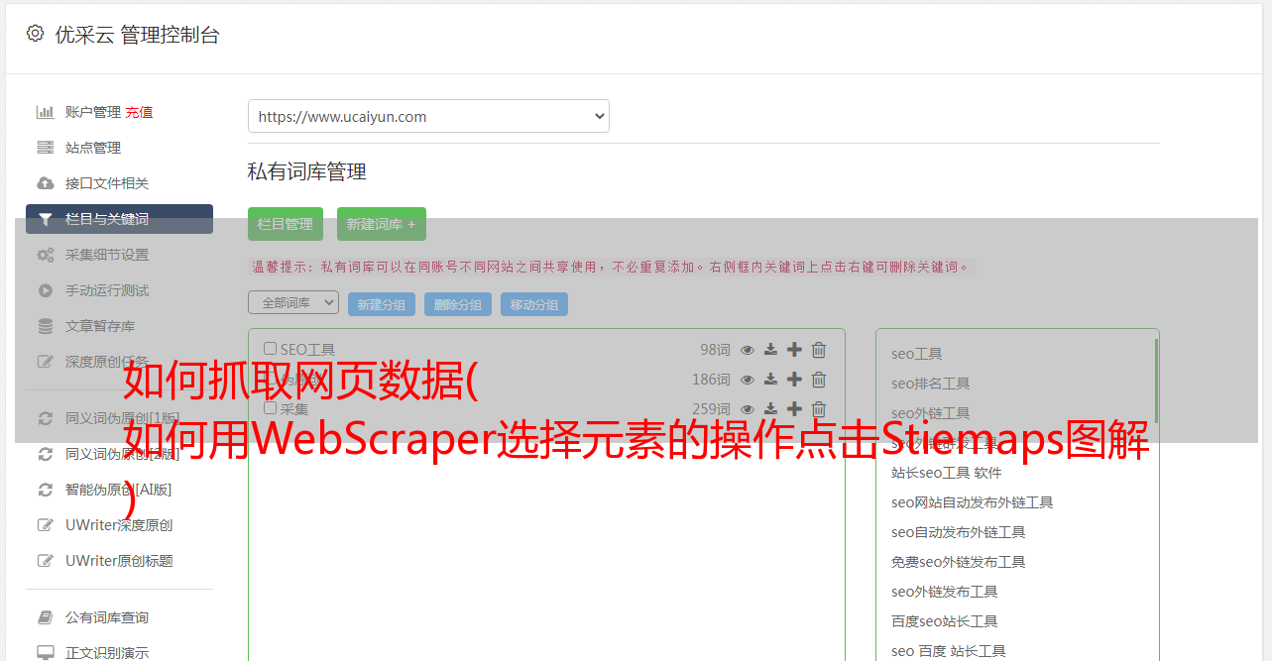The height and width of the screenshot is (661, 1272).
Task: Go to UWriter原创标题 in the sidebar
Action: tap(119, 561)
